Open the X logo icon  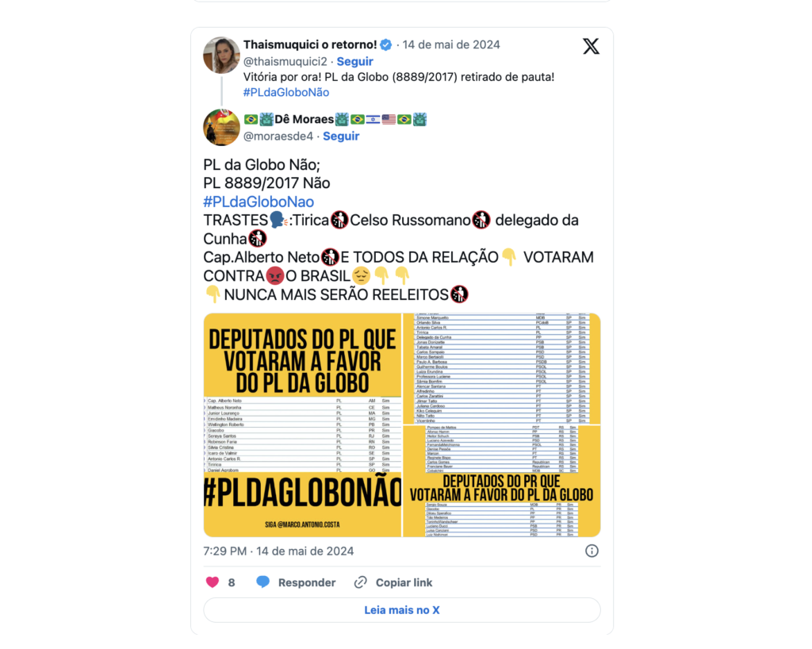point(591,46)
